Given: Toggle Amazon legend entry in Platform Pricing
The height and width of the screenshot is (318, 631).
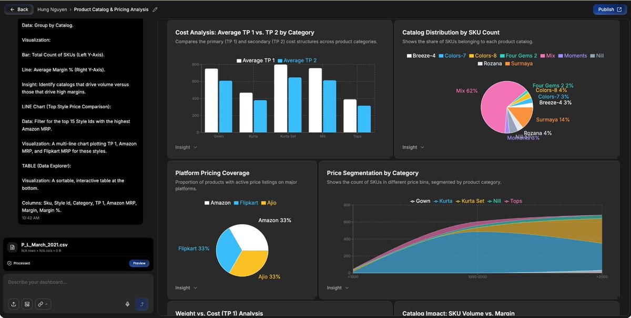Looking at the screenshot, I should (x=218, y=203).
